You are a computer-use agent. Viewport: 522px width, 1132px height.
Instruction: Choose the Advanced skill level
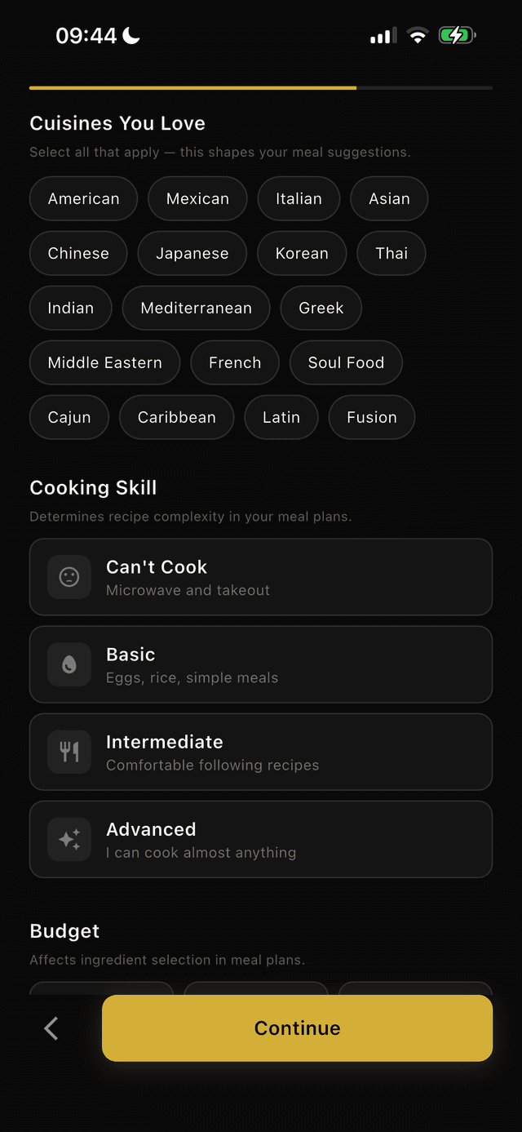tap(261, 838)
